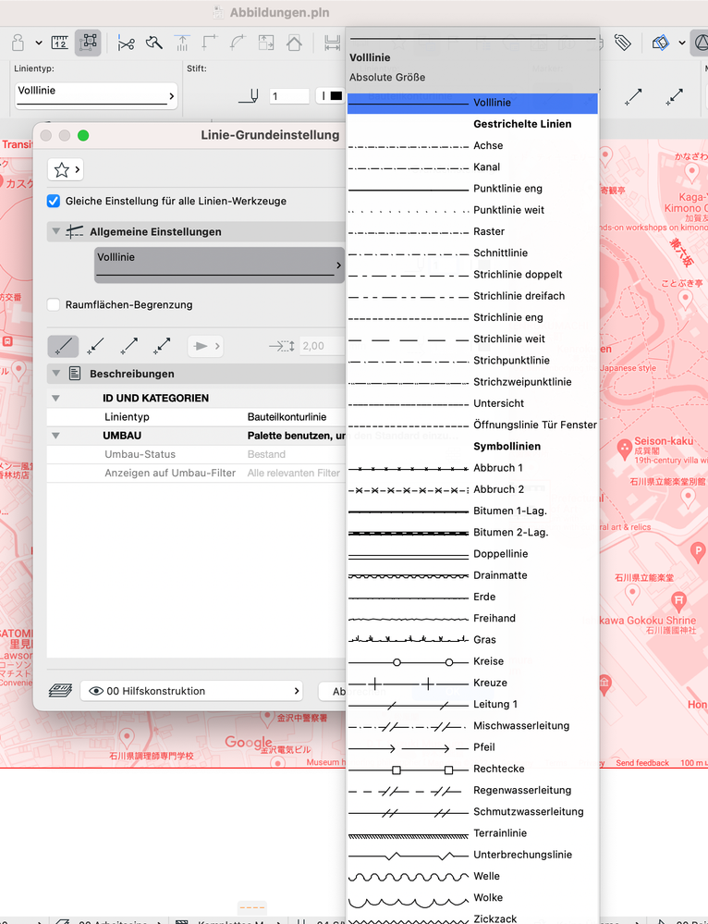The height and width of the screenshot is (924, 708).
Task: Select the group suspend icon in toolbar
Action: pos(89,43)
